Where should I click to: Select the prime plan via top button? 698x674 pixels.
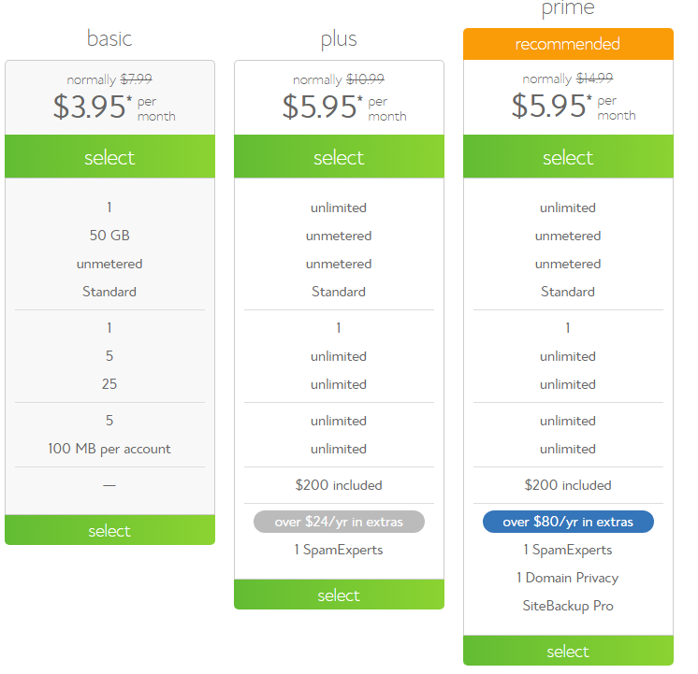[x=568, y=157]
